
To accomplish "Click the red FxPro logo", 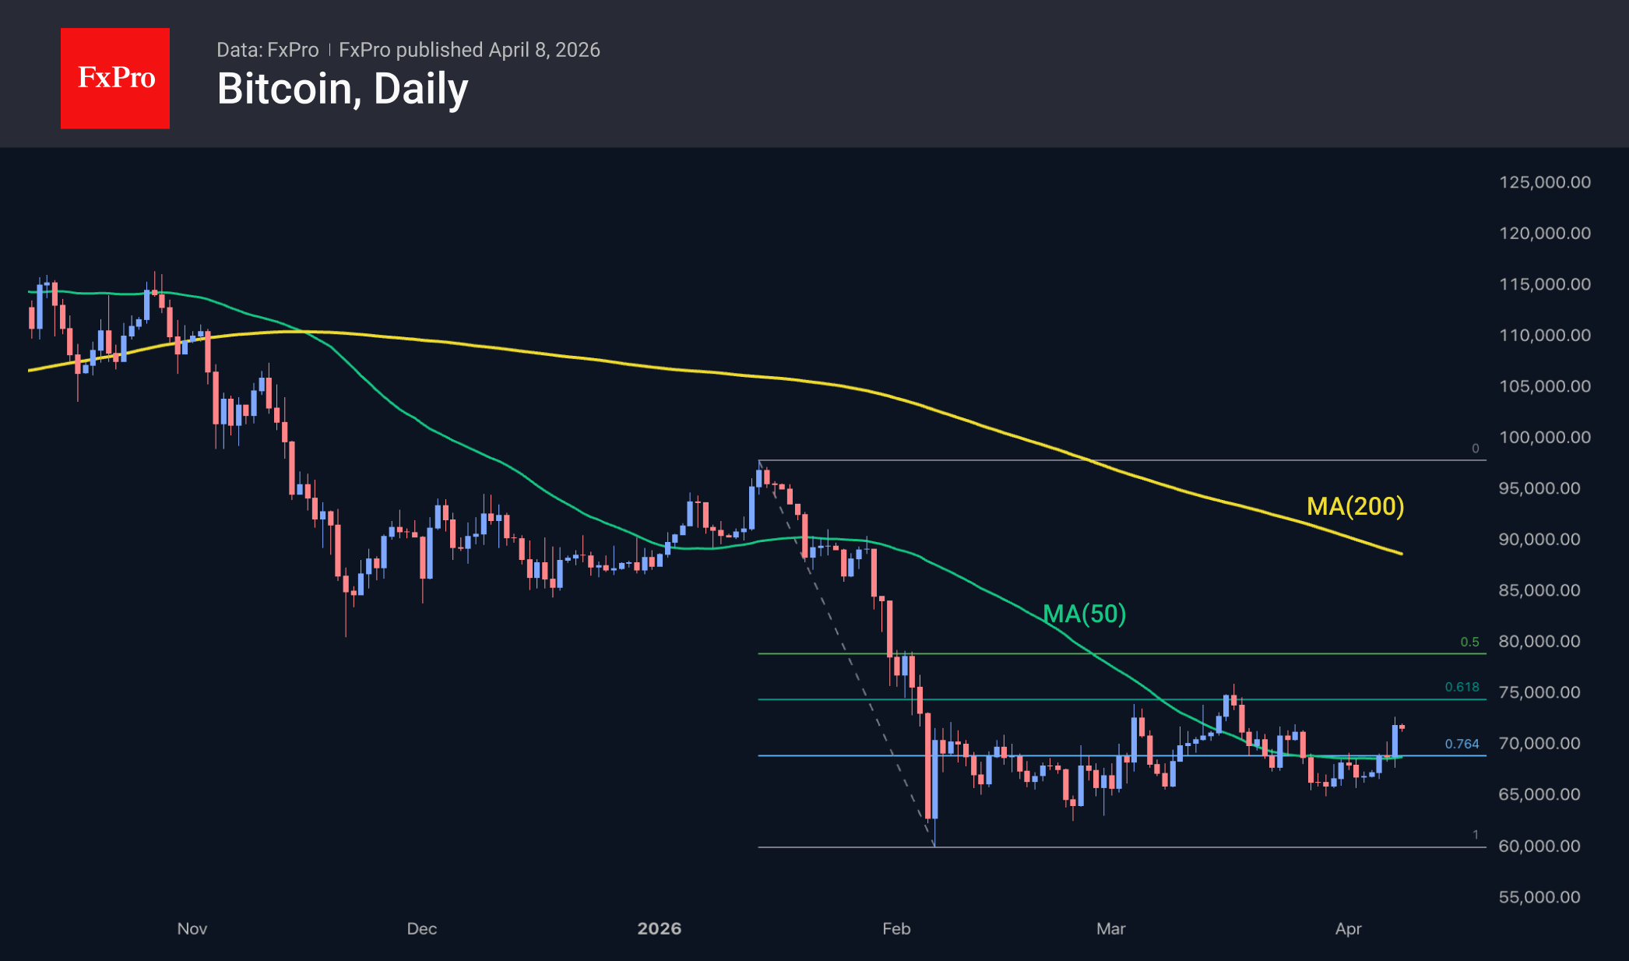I will (x=115, y=78).
